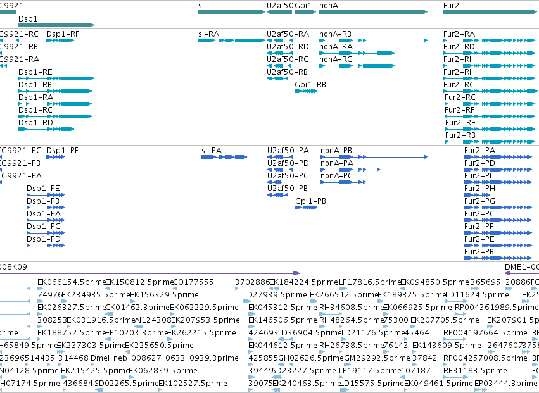Select the nonA-RB transcript label
The height and width of the screenshot is (393, 539).
(x=335, y=34)
